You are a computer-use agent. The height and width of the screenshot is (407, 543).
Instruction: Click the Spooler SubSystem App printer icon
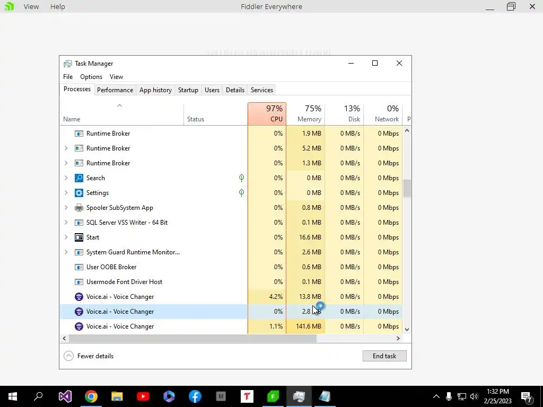79,208
